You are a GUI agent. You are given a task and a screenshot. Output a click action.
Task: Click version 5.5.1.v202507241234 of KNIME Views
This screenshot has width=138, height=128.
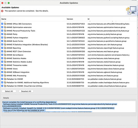coord(76,69)
